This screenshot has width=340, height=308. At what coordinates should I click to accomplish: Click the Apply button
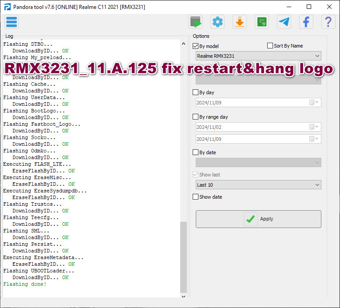tap(258, 219)
